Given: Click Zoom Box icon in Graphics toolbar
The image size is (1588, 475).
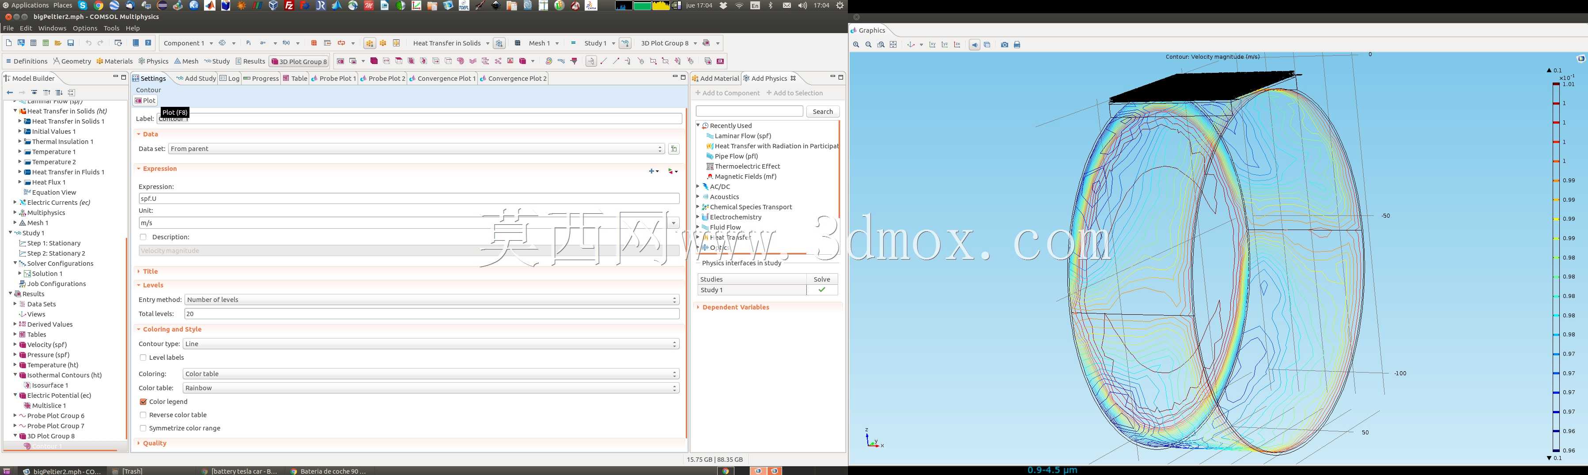Looking at the screenshot, I should click(881, 45).
